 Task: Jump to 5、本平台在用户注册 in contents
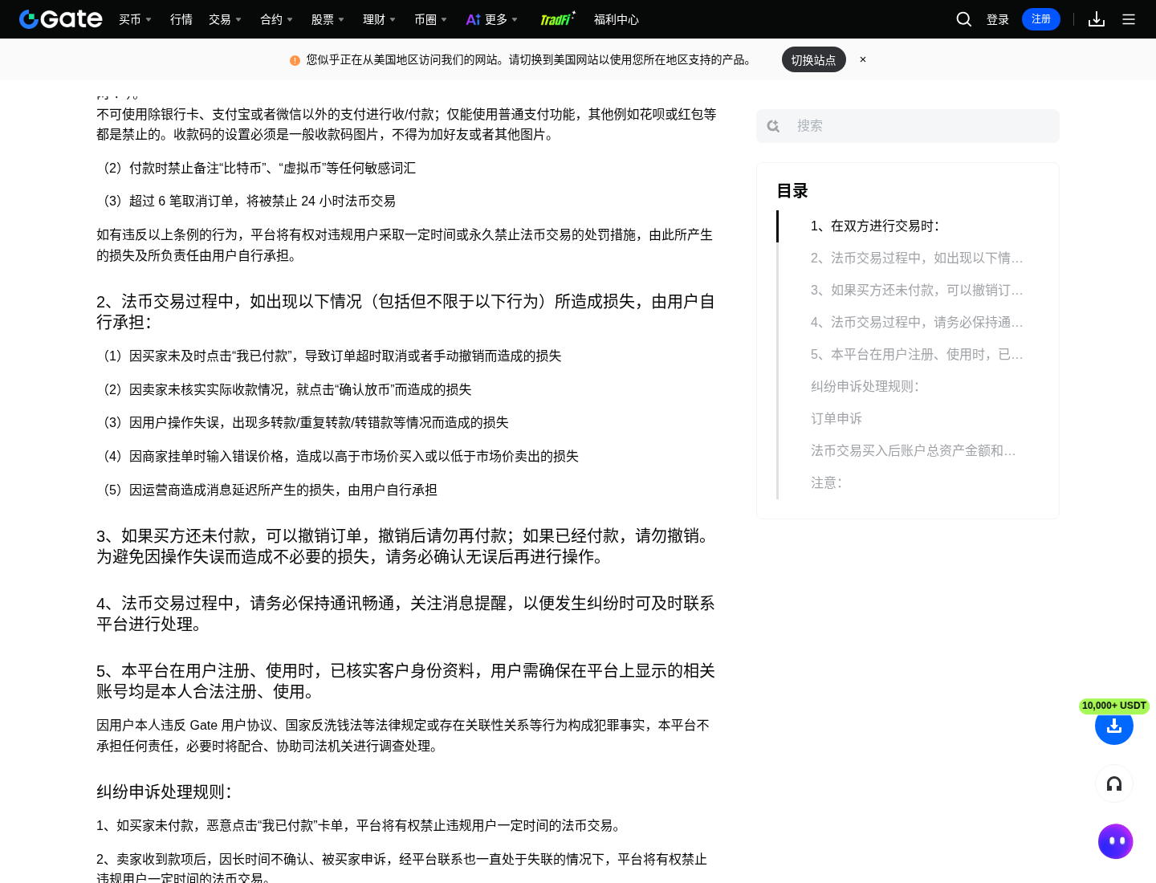tap(917, 355)
